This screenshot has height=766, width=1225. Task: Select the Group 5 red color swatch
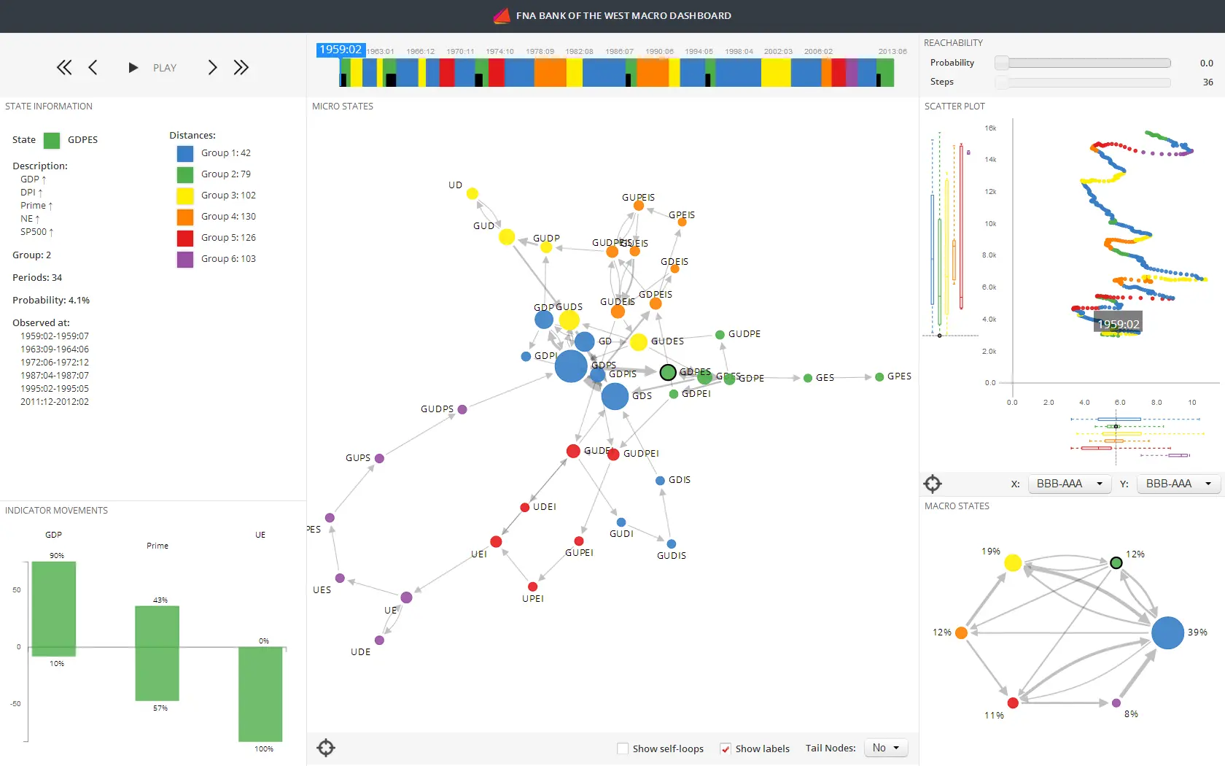point(185,238)
